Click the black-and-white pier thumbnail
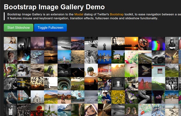 [64, 43]
